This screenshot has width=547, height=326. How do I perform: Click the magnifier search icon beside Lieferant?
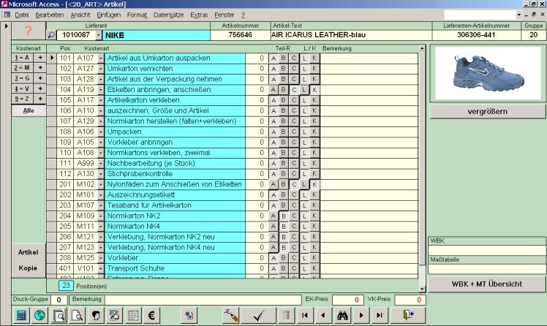(x=50, y=34)
